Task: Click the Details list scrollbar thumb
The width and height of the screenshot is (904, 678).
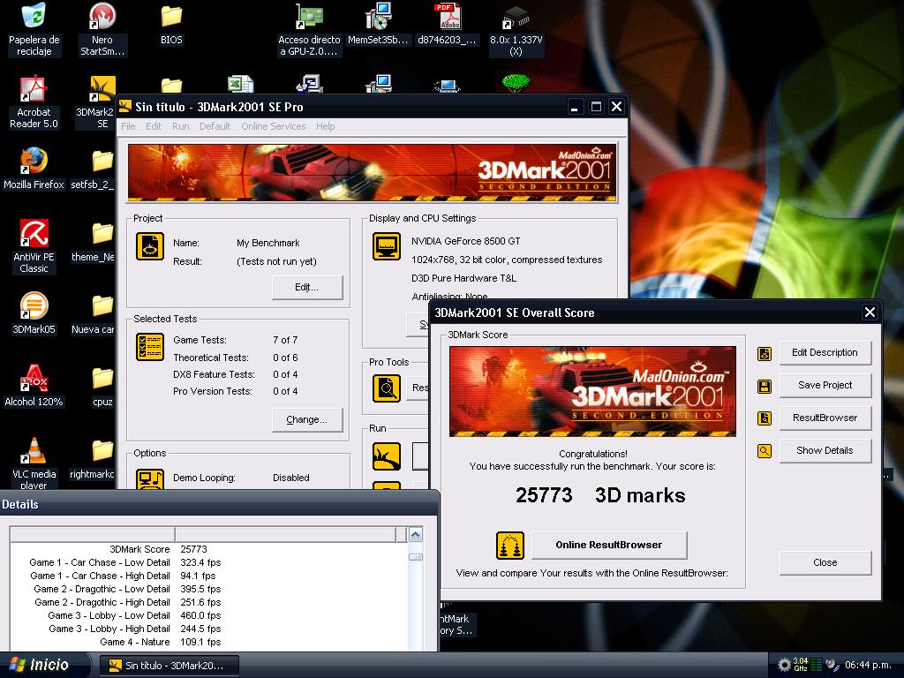Action: (415, 557)
